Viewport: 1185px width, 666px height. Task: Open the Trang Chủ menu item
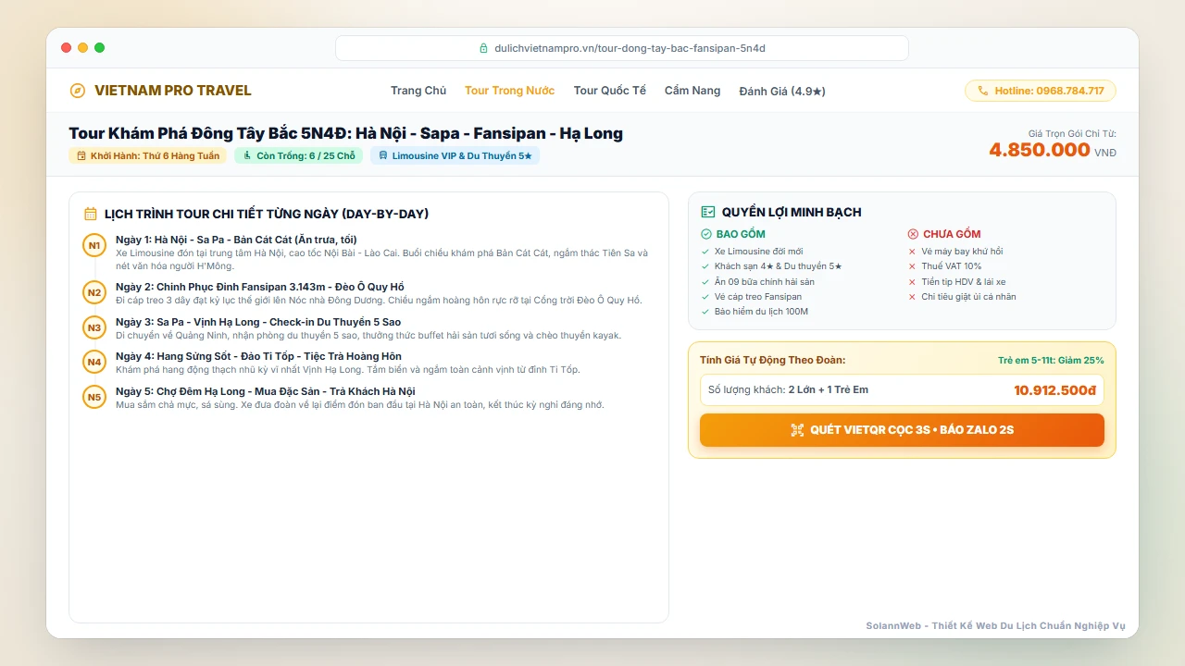[x=418, y=91]
